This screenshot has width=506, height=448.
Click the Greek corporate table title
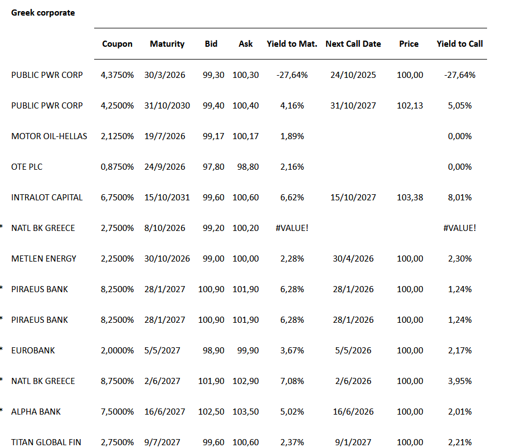point(43,12)
